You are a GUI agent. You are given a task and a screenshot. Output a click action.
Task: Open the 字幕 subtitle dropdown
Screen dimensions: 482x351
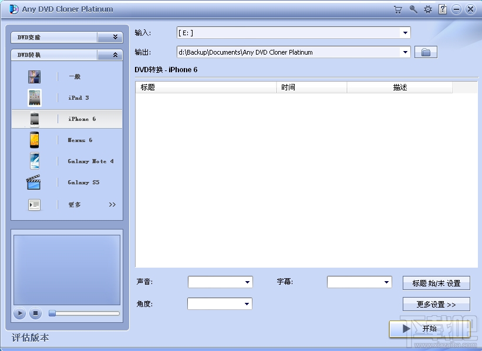[x=387, y=282]
